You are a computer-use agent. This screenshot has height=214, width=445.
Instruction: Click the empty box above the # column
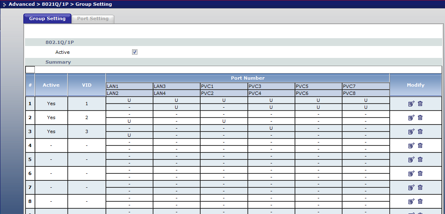coord(30,70)
